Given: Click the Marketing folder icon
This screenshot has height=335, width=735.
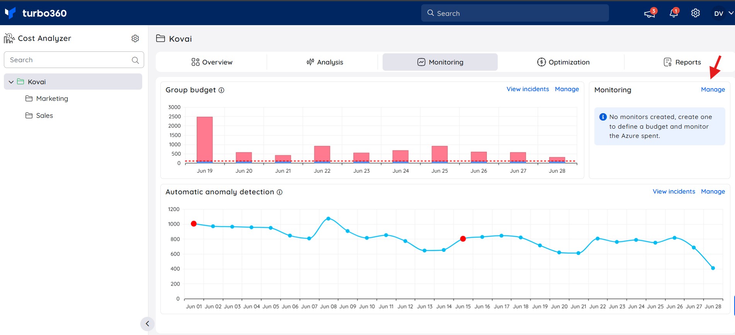Looking at the screenshot, I should (29, 99).
